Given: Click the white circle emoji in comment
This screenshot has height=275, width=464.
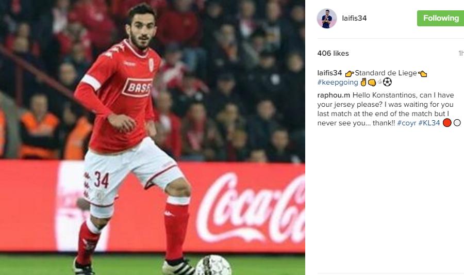Looking at the screenshot, I should click(x=457, y=123).
